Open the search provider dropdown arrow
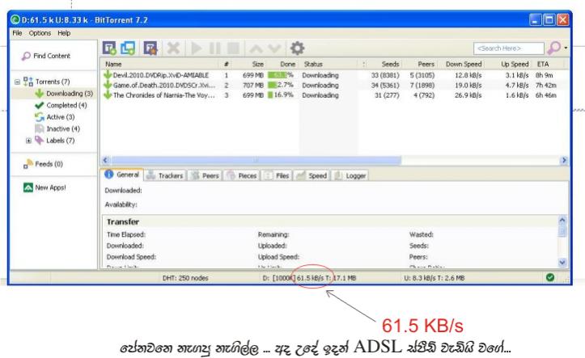 [566, 48]
